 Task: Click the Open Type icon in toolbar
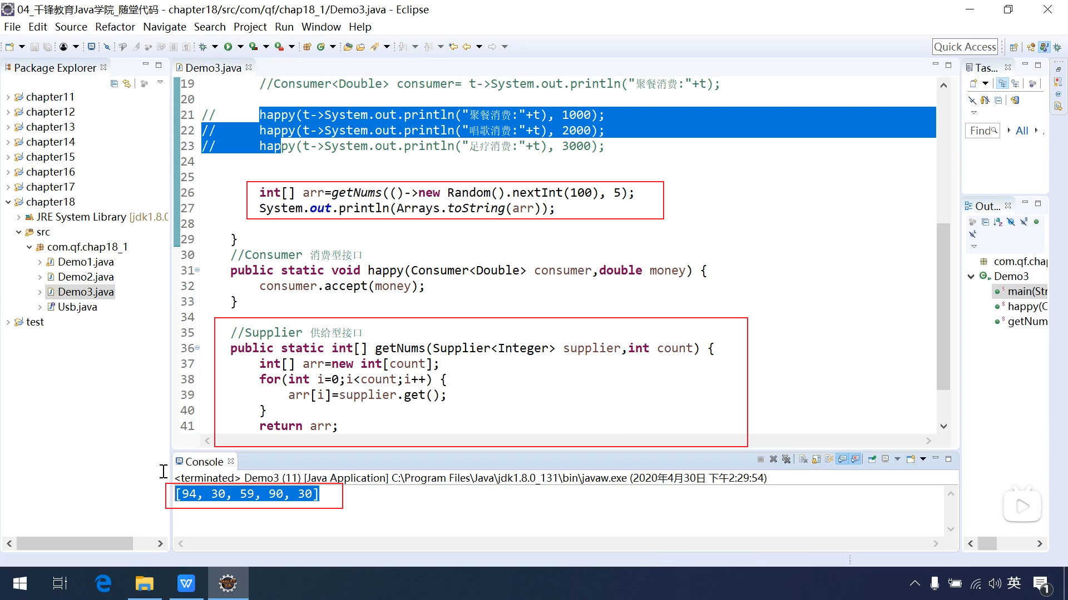tap(348, 47)
